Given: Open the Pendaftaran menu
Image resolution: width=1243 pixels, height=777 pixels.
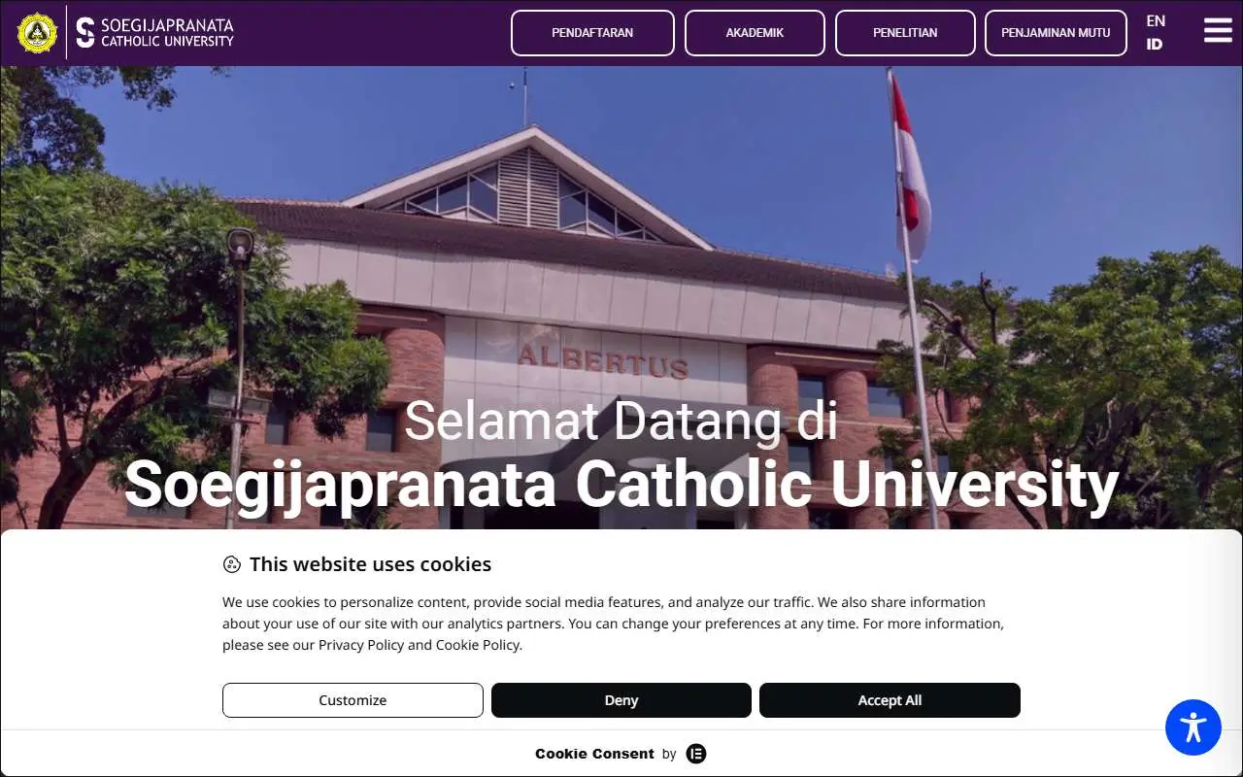Looking at the screenshot, I should pos(592,33).
